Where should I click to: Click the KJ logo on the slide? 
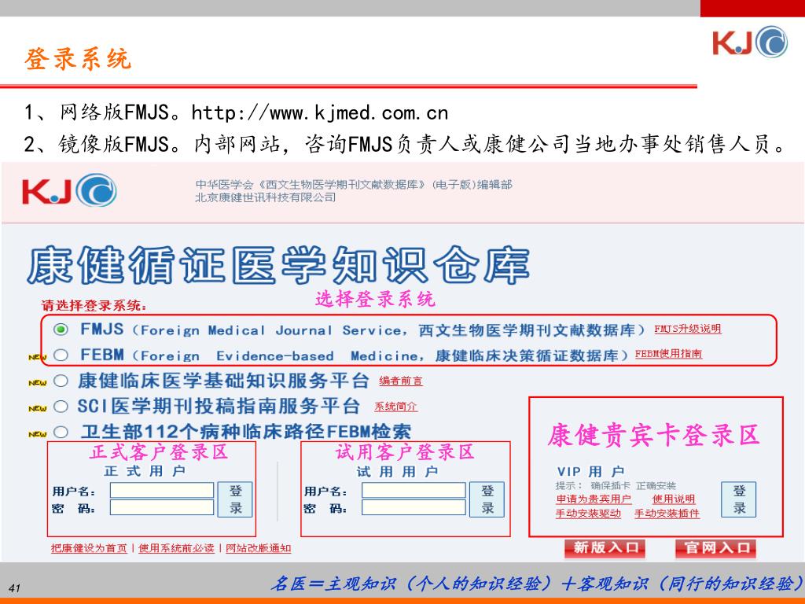click(750, 42)
